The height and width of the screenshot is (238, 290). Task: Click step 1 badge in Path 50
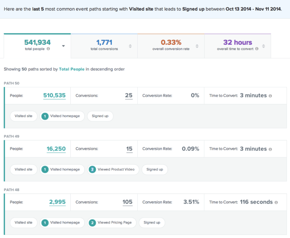[45, 116]
